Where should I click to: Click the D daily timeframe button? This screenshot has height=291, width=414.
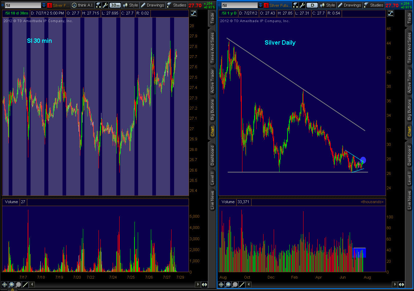312,5
